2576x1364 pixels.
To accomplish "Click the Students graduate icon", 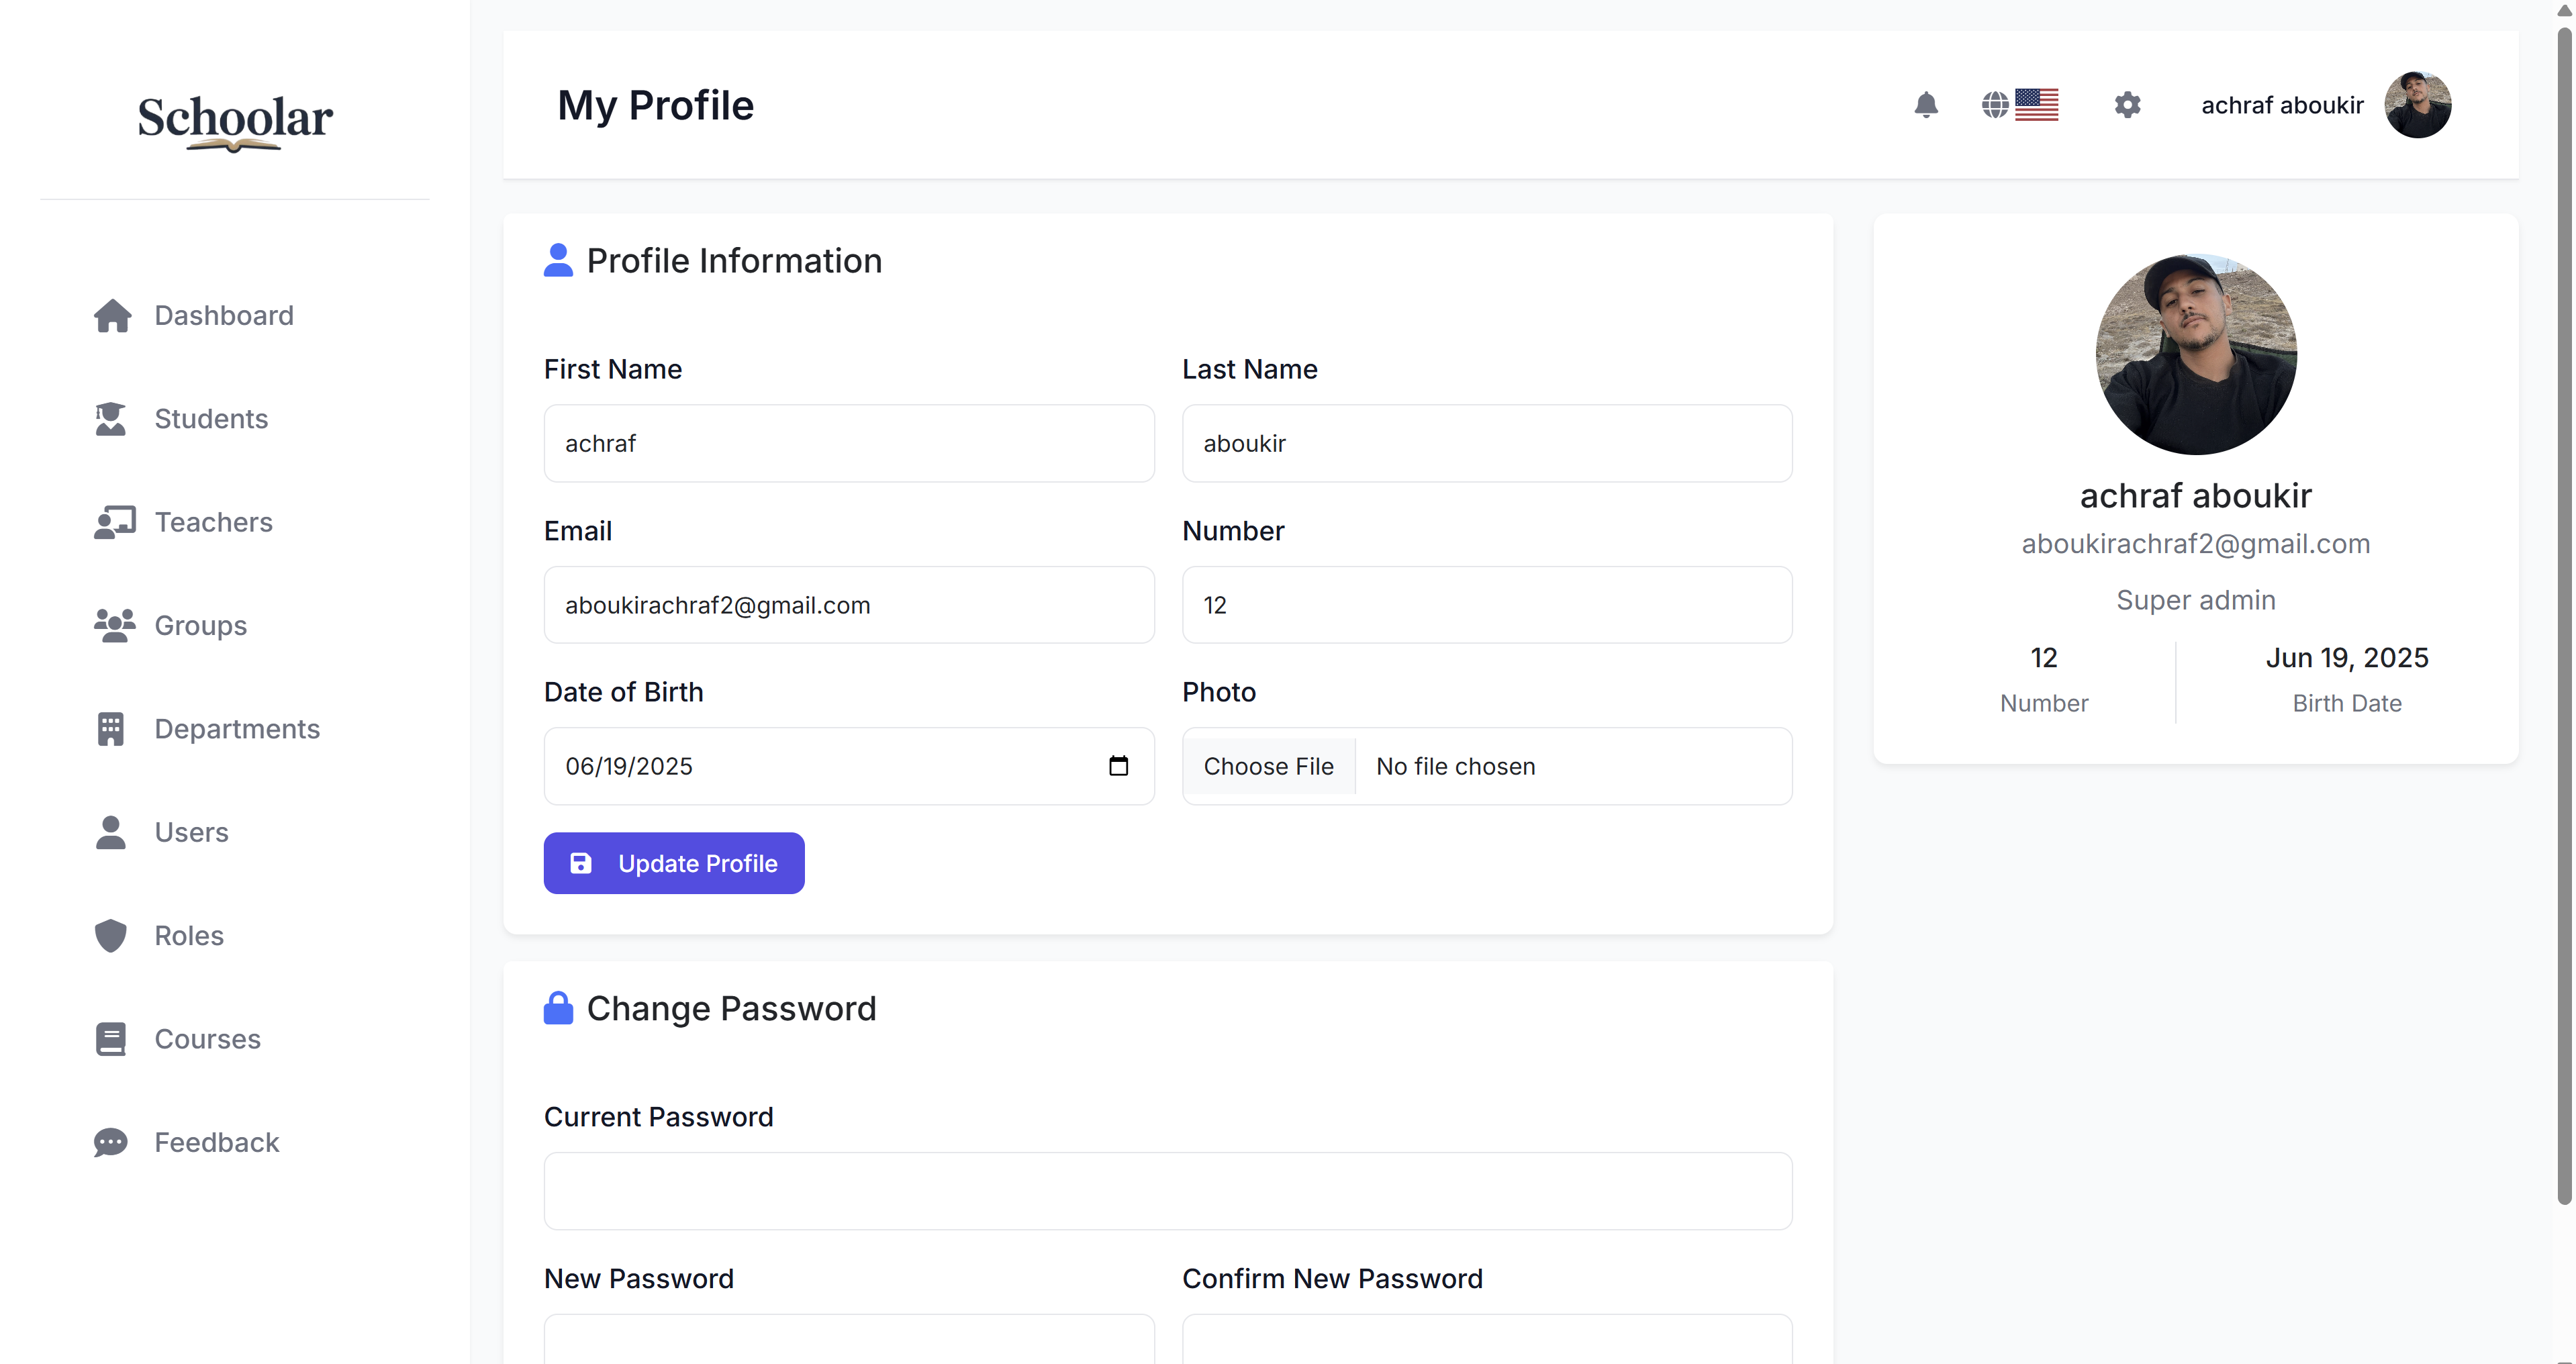I will (111, 419).
